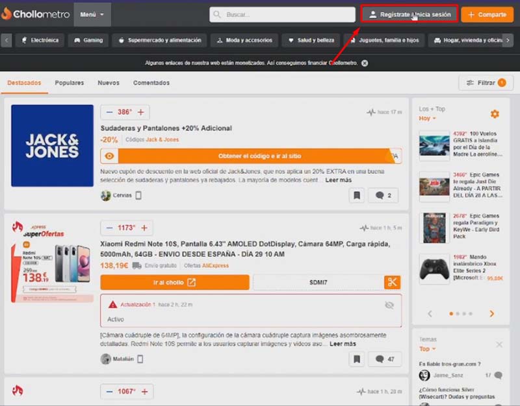The height and width of the screenshot is (406, 520).
Task: Open topic Es fiable tros-gran.com
Action: point(450,364)
